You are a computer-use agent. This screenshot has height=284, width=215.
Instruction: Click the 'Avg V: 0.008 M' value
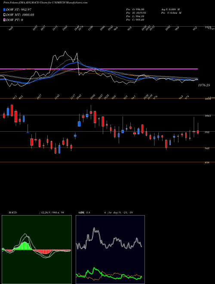(170, 9)
